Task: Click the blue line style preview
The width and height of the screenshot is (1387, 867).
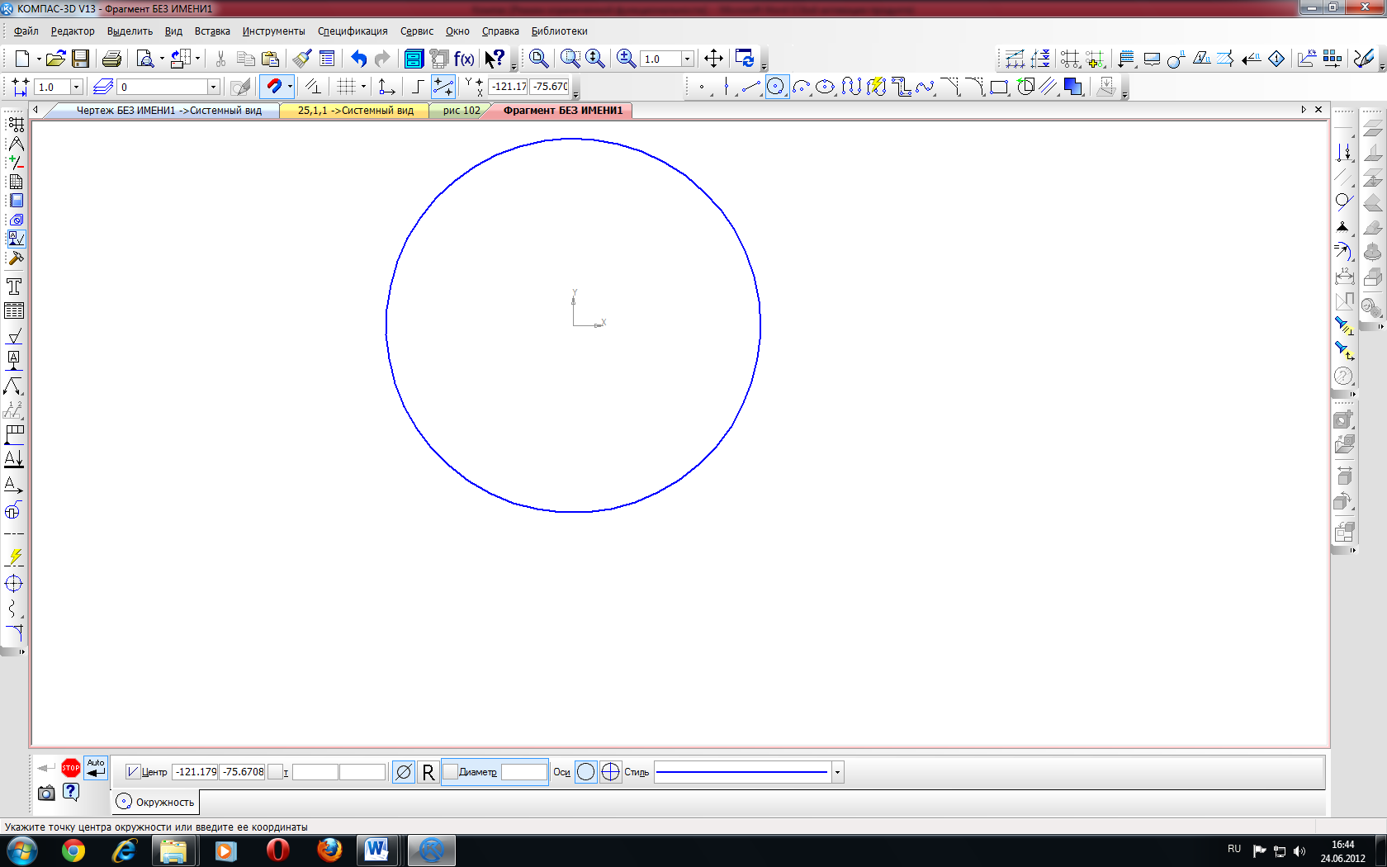Action: 743,772
